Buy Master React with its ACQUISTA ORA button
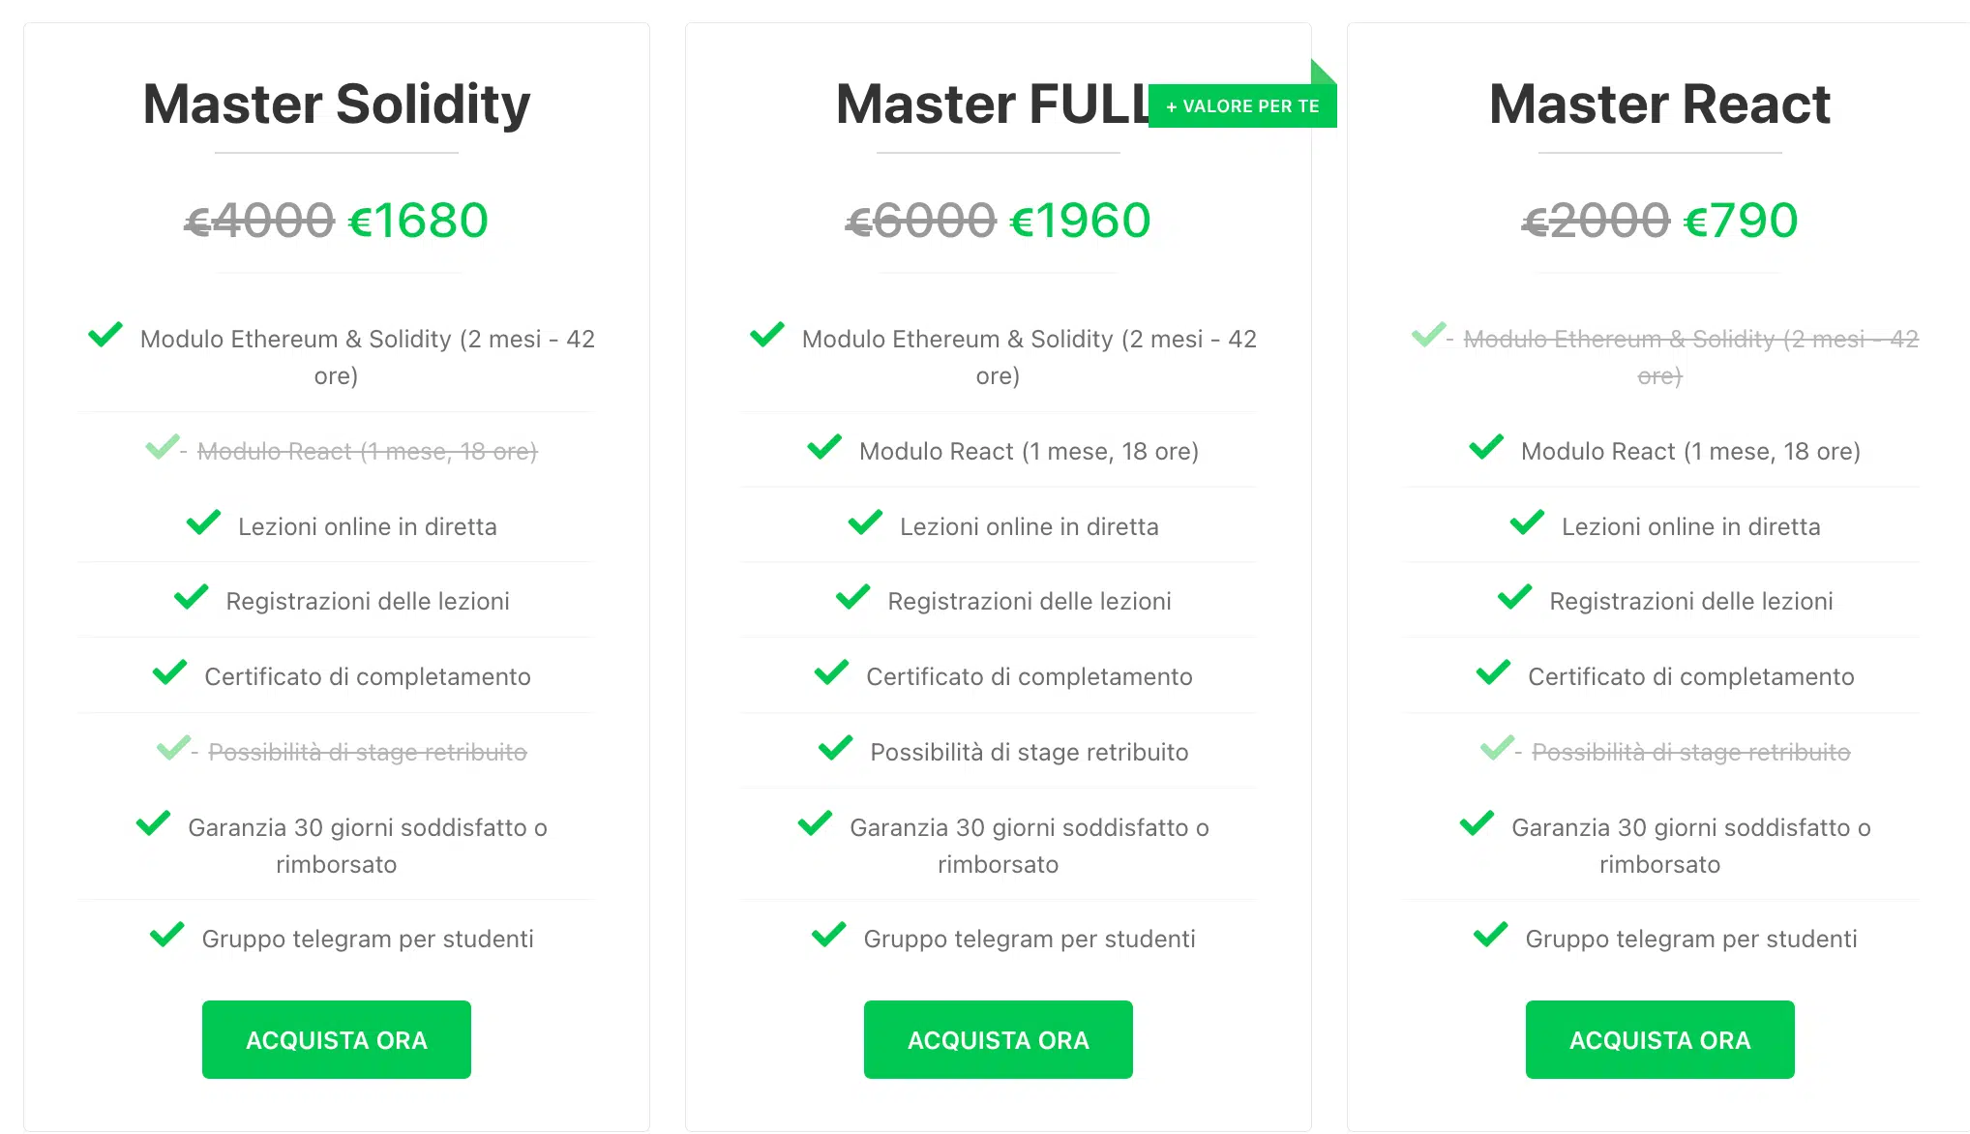This screenshot has width=1970, height=1134. pyautogui.click(x=1659, y=1039)
